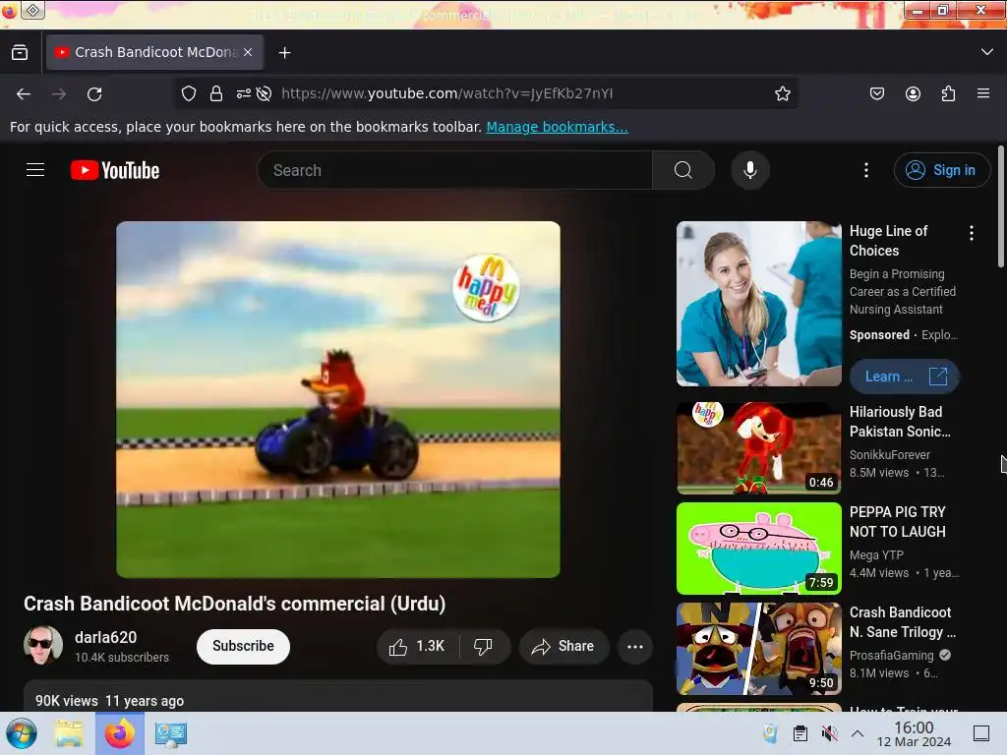Viewport: 1007px width, 755px height.
Task: Open Crash Bandicoot N. Sane Trilogy title
Action: 903,622
